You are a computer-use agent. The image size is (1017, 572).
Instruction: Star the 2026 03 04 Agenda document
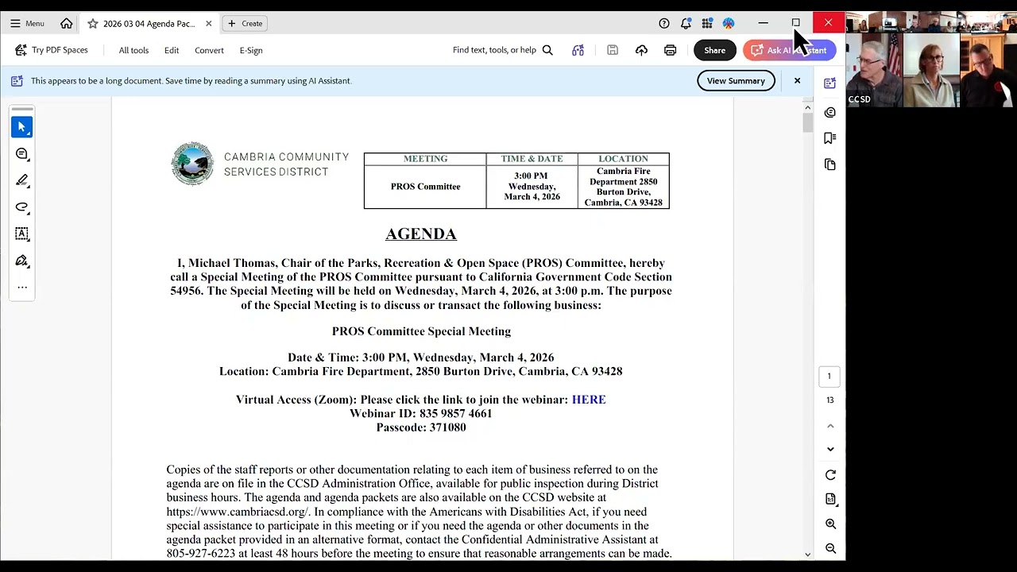tap(93, 23)
